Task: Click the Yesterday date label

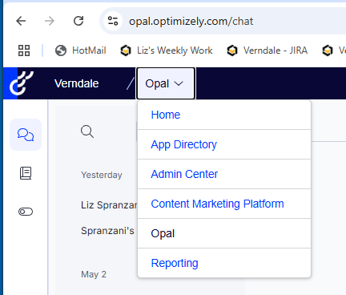Action: (x=102, y=175)
